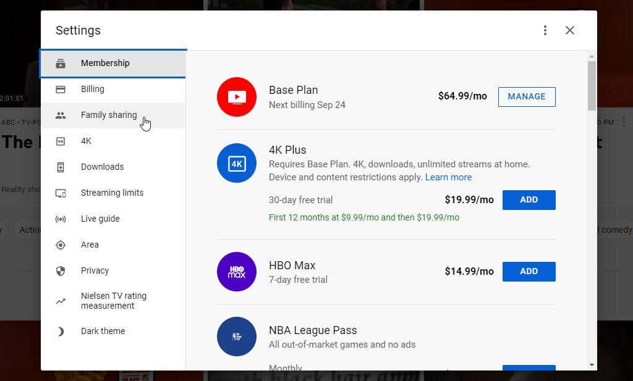Click the Billing credit card icon
The height and width of the screenshot is (381, 633).
(x=61, y=89)
